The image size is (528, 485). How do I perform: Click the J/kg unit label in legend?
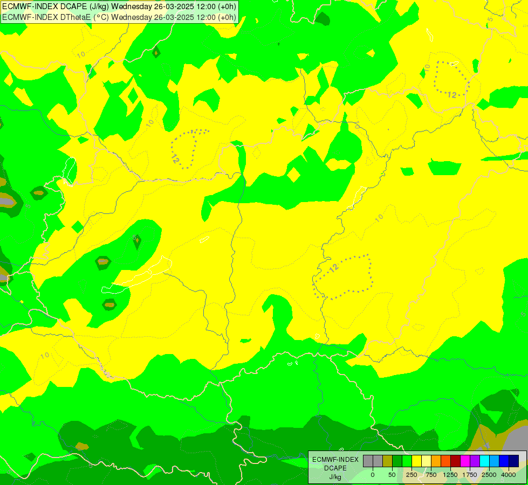(335, 477)
